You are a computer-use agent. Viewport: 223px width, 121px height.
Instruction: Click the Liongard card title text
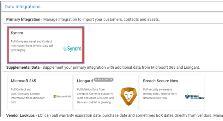[x=85, y=81]
